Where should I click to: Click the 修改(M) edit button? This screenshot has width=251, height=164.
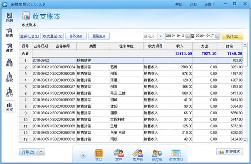tap(76, 36)
